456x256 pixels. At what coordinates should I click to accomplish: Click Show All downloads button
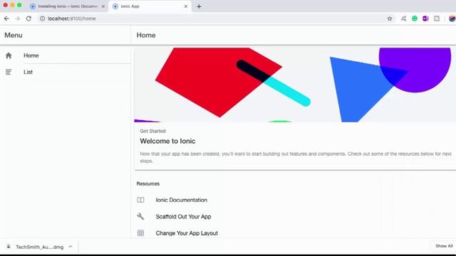pos(444,246)
